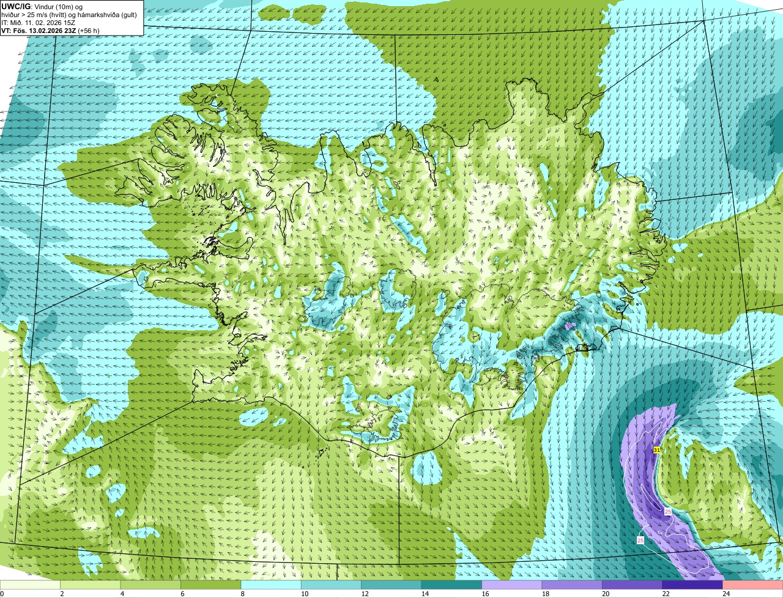Image resolution: width=783 pixels, height=598 pixels.
Task: Select the 8–10 m/s light cyan legend segment
Action: click(272, 585)
